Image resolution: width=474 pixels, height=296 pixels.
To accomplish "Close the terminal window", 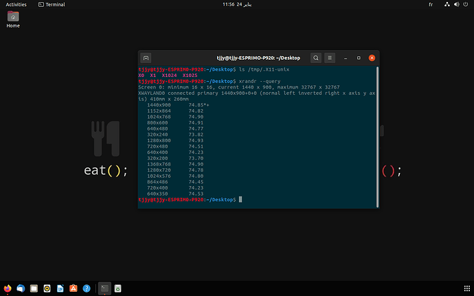I will point(372,58).
